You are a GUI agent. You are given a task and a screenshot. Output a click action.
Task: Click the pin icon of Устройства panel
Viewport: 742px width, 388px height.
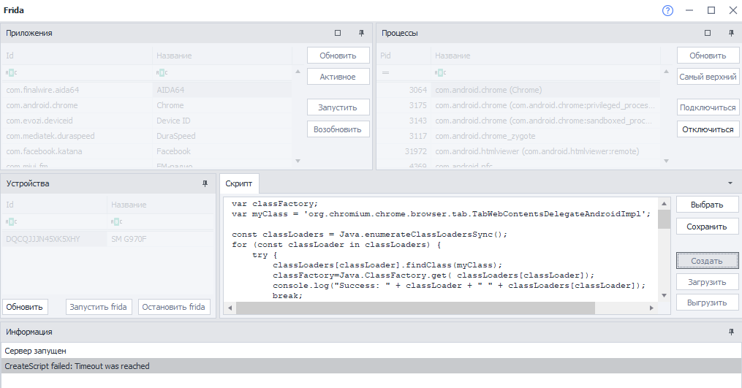click(205, 184)
